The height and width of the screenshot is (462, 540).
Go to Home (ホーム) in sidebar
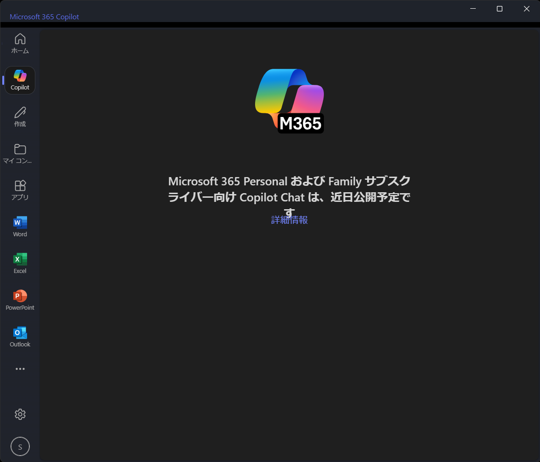pos(20,44)
